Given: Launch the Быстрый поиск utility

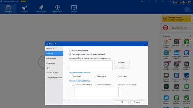Looking at the screenshot, I should [x=166, y=55].
